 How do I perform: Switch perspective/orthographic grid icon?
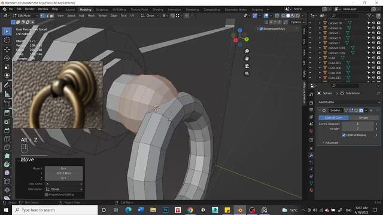(247, 73)
